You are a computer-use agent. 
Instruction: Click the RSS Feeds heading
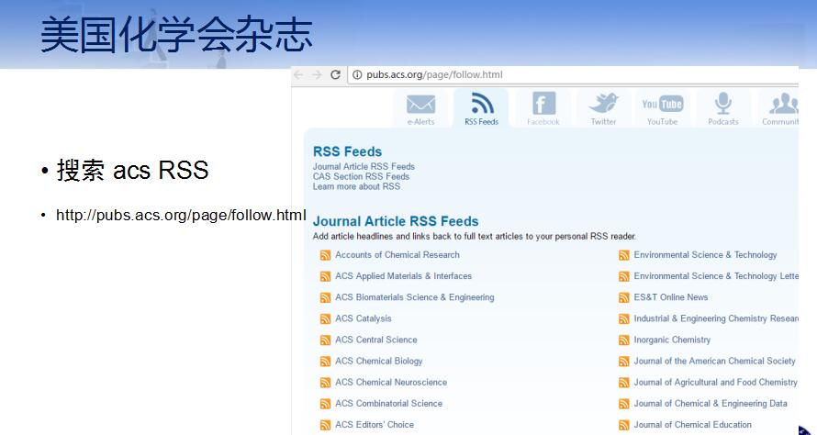coord(347,151)
